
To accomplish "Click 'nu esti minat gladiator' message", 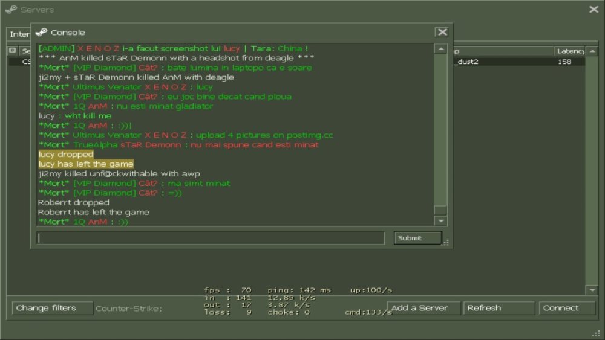I will coord(165,106).
